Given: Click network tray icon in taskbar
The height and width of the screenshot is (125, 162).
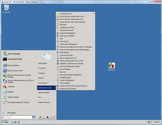Looking at the screenshot, I should click(149, 122).
